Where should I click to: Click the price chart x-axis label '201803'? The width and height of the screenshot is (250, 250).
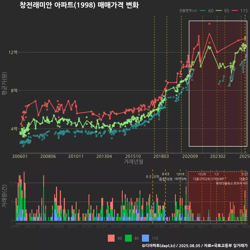tap(161, 156)
